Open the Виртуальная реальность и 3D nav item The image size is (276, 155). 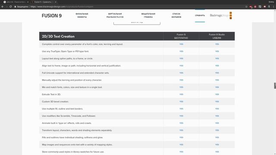click(x=115, y=15)
